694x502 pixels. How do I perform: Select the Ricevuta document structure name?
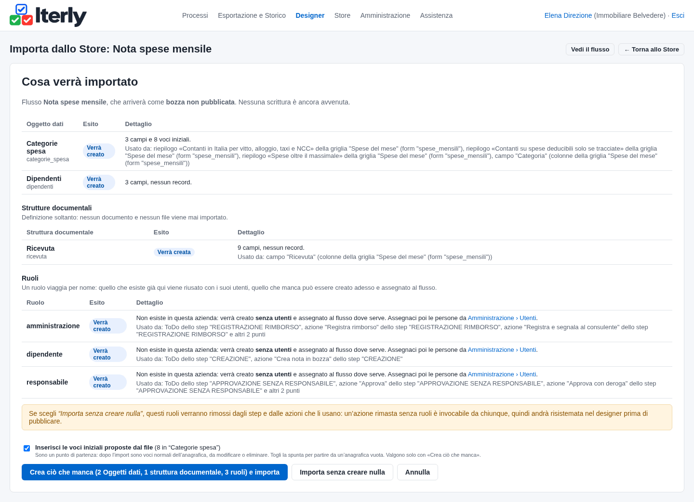(40, 248)
